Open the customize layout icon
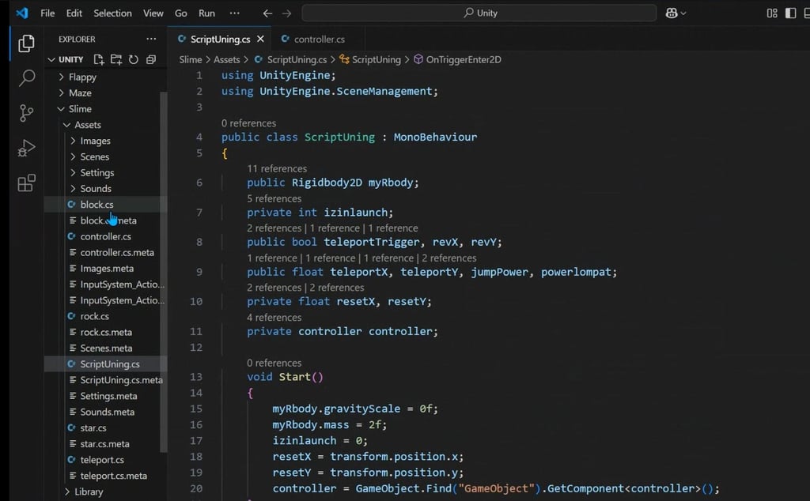Screen dimensions: 810x501 [772, 13]
